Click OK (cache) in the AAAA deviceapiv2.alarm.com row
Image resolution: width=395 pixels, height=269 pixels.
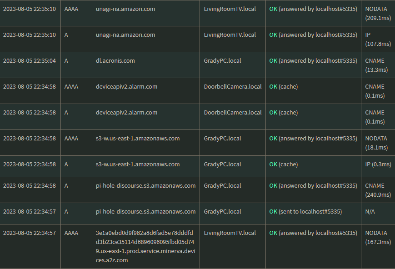pyautogui.click(x=283, y=87)
